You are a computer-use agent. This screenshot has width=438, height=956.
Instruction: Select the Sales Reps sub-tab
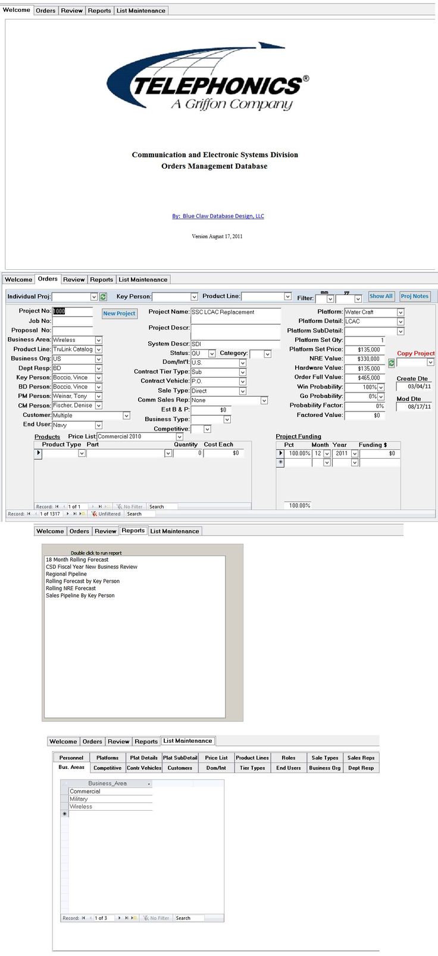pyautogui.click(x=361, y=758)
